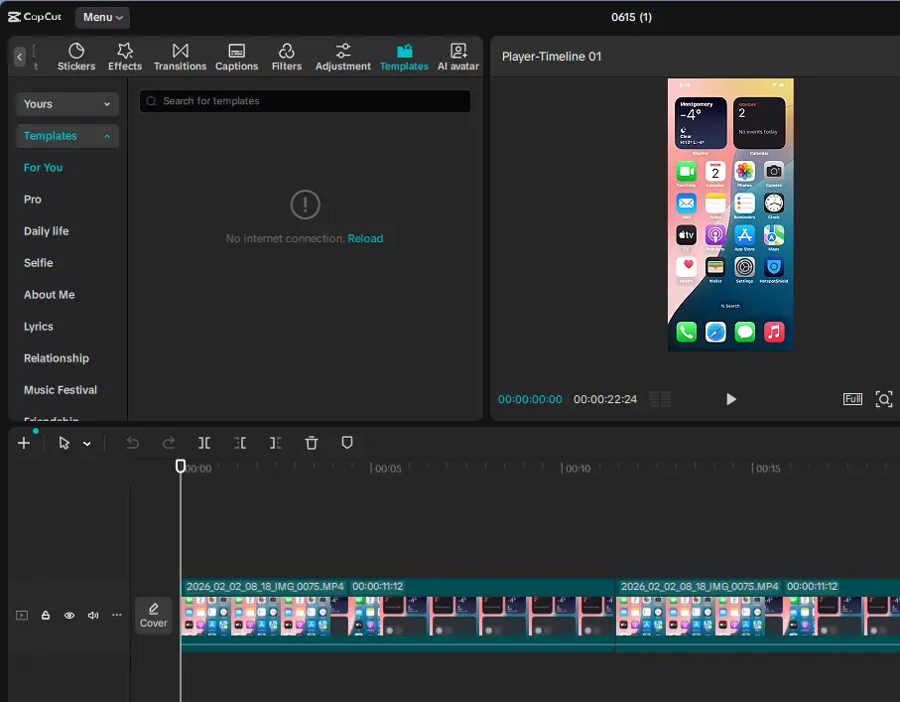Click the Search for templates field
The width and height of the screenshot is (900, 702).
point(305,101)
